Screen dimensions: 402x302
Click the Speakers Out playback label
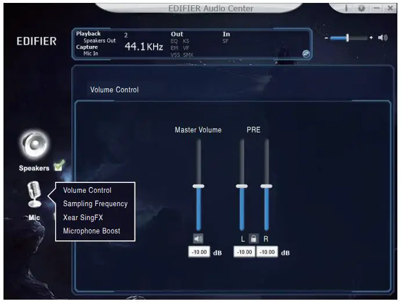point(99,41)
